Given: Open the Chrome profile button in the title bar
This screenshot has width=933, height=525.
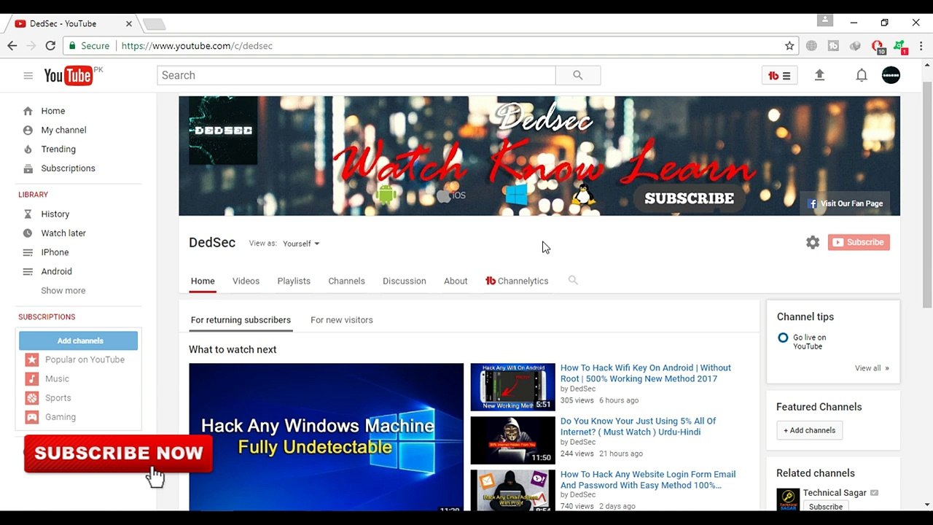Looking at the screenshot, I should [x=824, y=21].
